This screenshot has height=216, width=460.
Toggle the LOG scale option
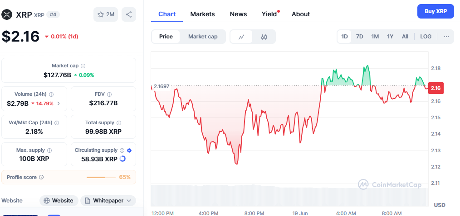pyautogui.click(x=426, y=37)
